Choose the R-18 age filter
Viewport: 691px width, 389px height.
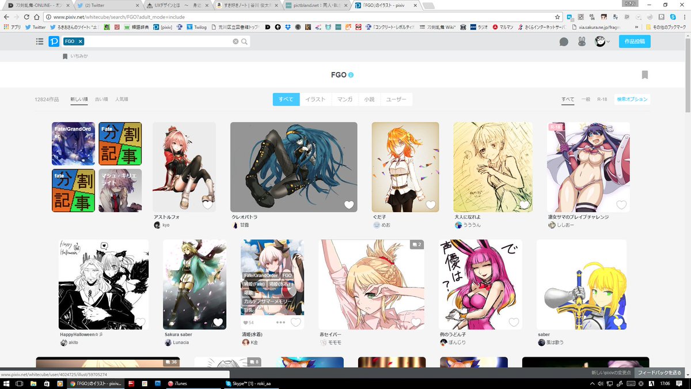coord(602,100)
